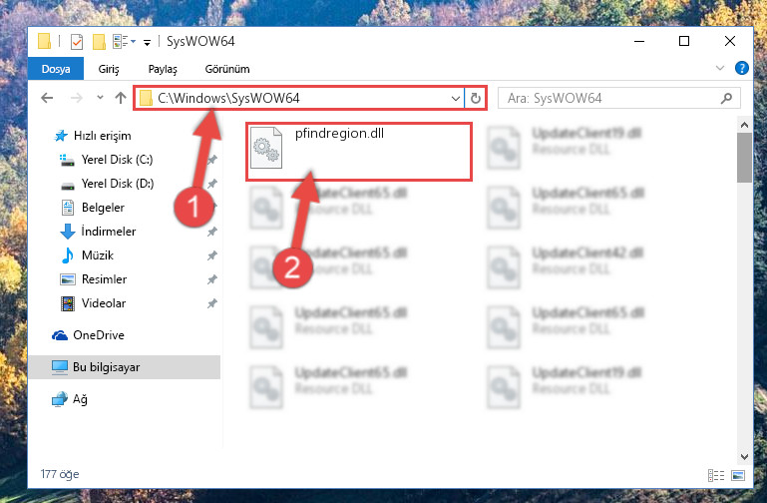Open the Görünüm ribbon tab
The width and height of the screenshot is (767, 503).
point(227,69)
